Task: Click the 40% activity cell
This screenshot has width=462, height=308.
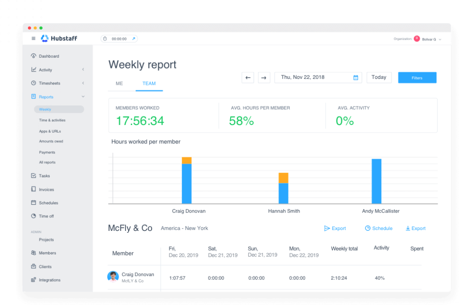Action: coord(379,278)
